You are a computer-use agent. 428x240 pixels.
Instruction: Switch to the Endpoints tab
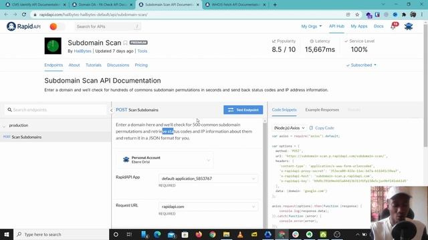tap(53, 65)
